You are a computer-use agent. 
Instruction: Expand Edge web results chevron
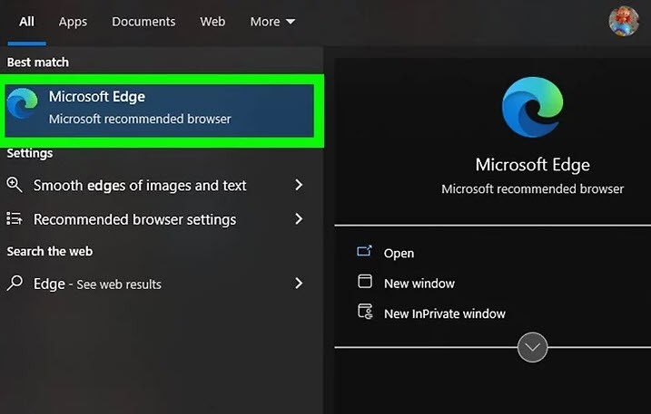299,283
